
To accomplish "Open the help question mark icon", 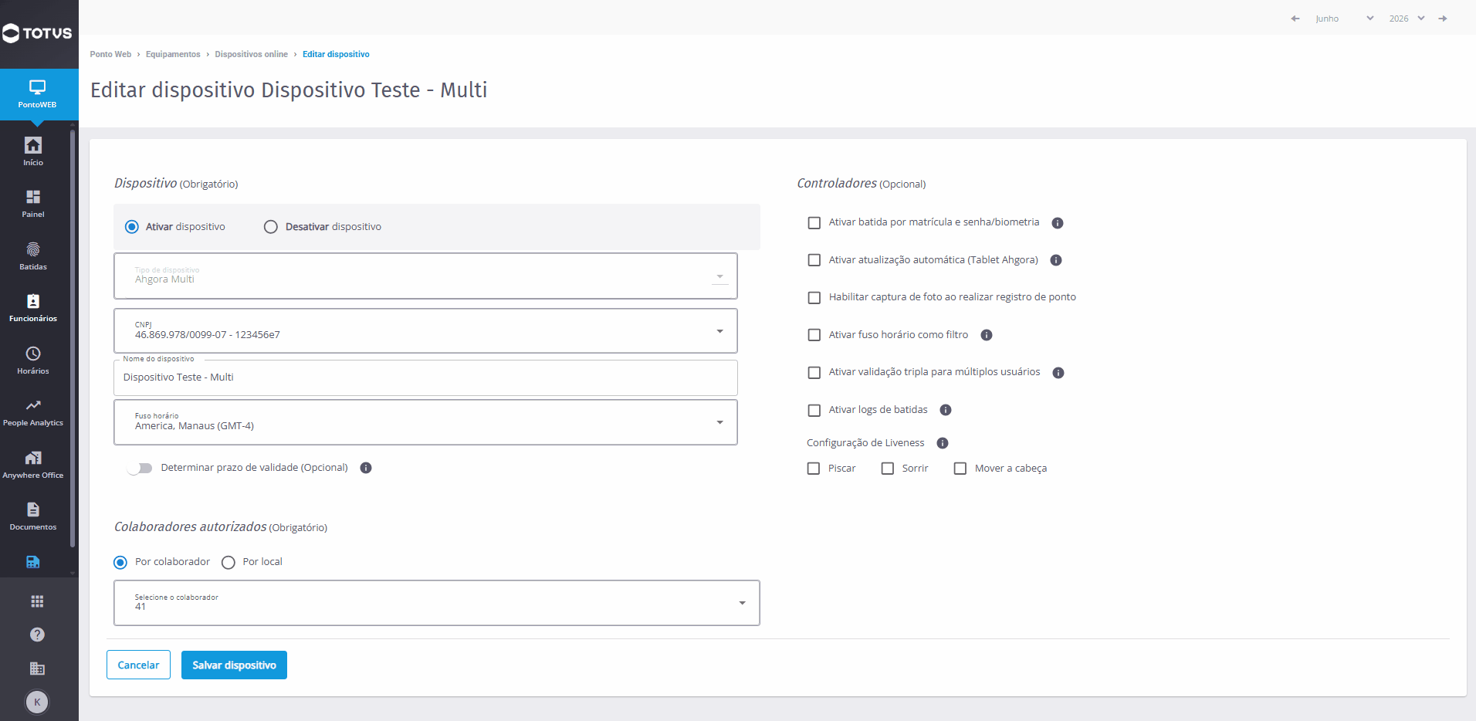I will coord(37,635).
